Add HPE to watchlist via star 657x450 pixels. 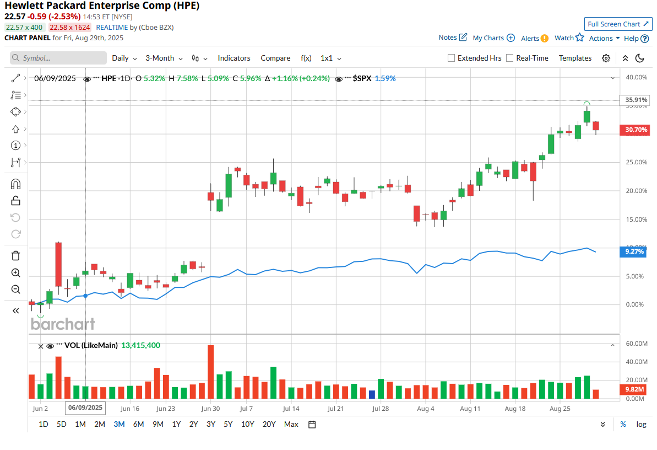(x=579, y=37)
